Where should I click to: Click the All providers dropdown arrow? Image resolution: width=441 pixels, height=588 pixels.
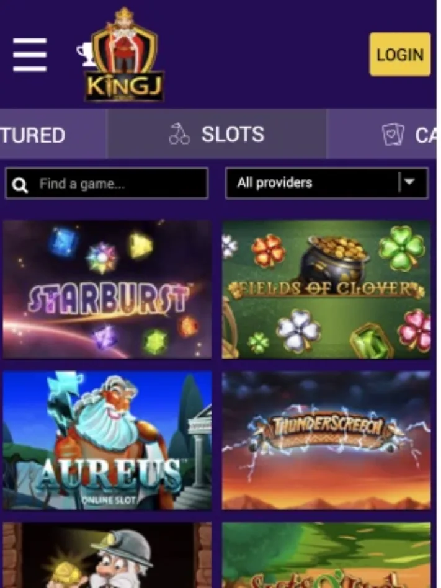(410, 182)
